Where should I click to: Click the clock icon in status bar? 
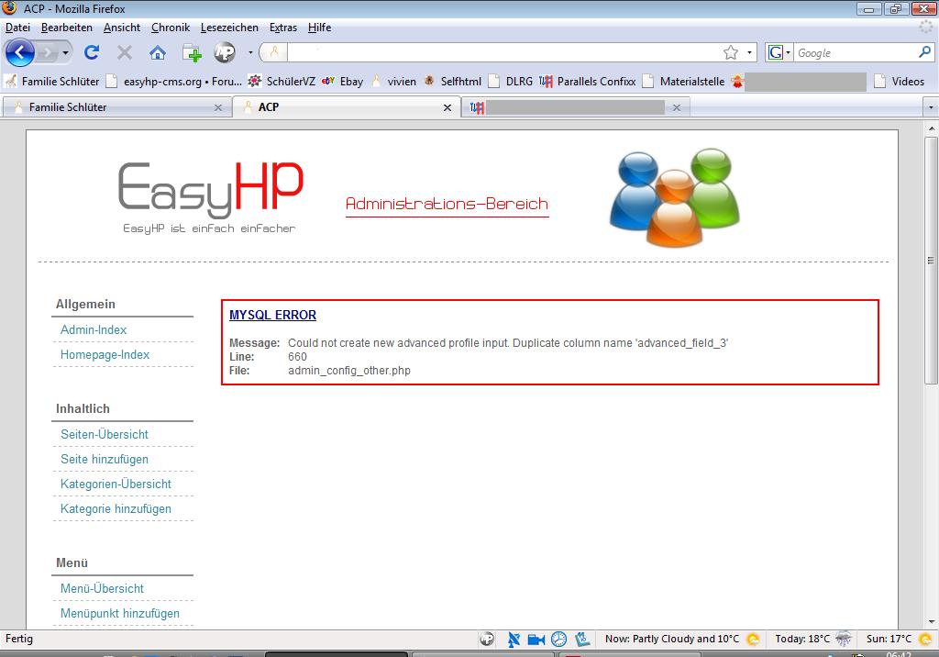click(x=558, y=639)
